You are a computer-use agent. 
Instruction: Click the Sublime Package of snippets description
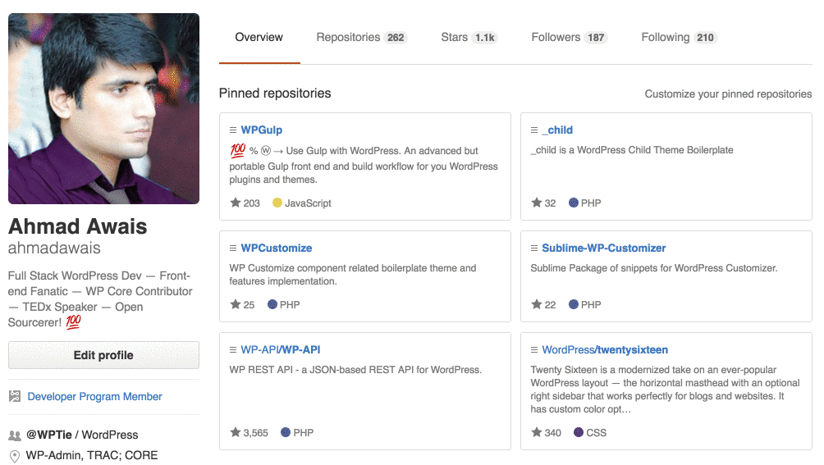click(x=654, y=268)
